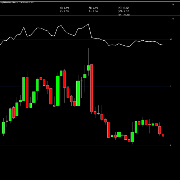This screenshot has height=180, width=180.
Task: Click the high price value H: 1.94
Action: pos(94,8)
